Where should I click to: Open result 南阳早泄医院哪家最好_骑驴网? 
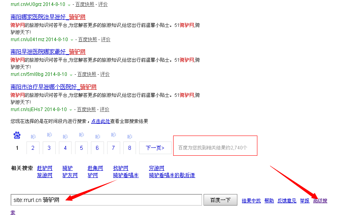[48, 52]
